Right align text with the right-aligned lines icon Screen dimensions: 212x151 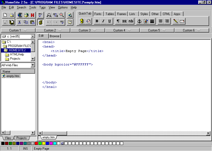[x=167, y=21]
